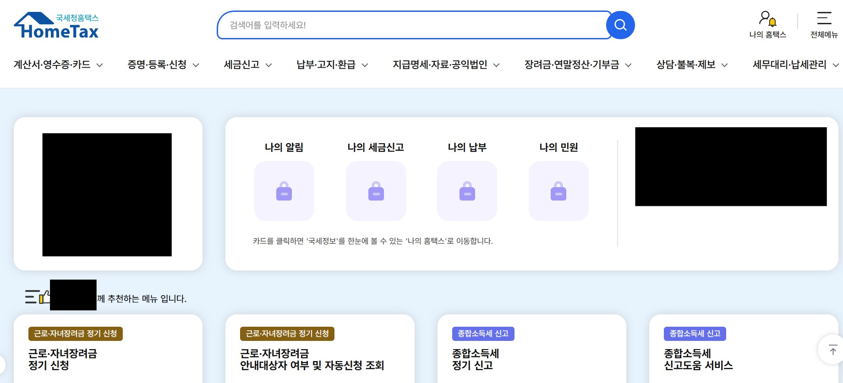843x383 pixels.
Task: Expand the 증명·등록·신청 menu chevron
Action: click(x=196, y=65)
